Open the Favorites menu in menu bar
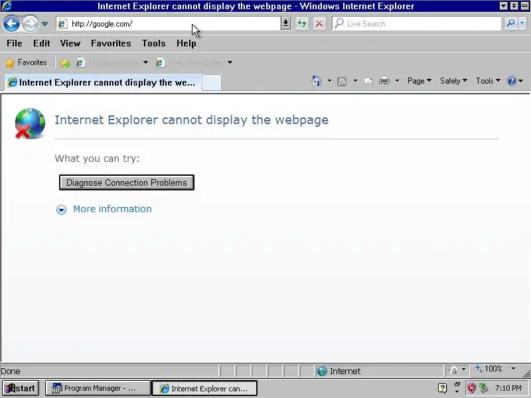Viewport: 531px width, 398px height. coord(111,43)
